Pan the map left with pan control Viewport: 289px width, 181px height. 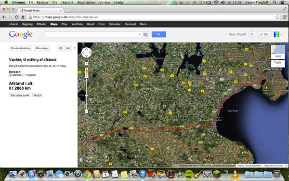pos(83,53)
